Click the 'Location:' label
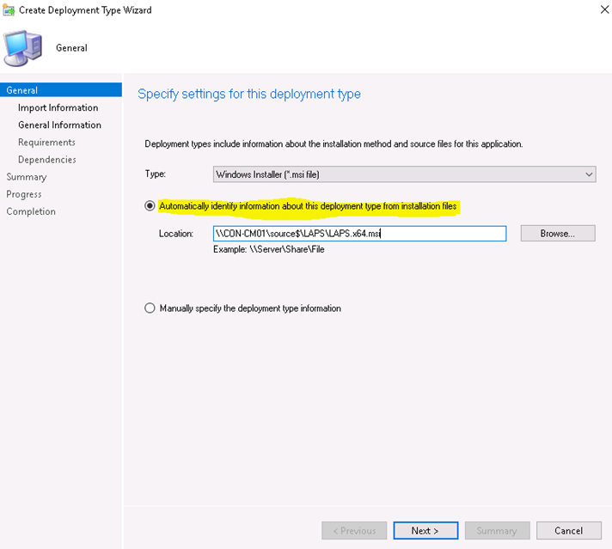612x549 pixels. pos(175,234)
